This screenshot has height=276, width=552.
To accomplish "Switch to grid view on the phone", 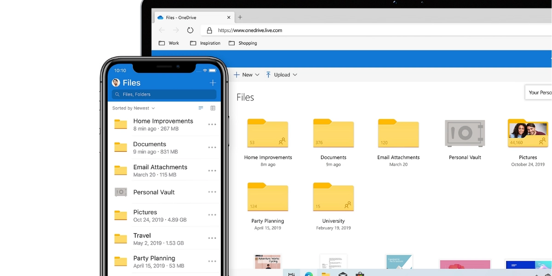I will (213, 108).
